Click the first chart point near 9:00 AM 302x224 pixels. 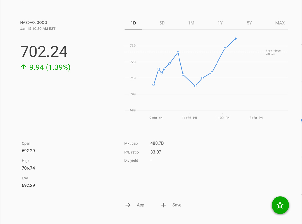[x=154, y=85]
